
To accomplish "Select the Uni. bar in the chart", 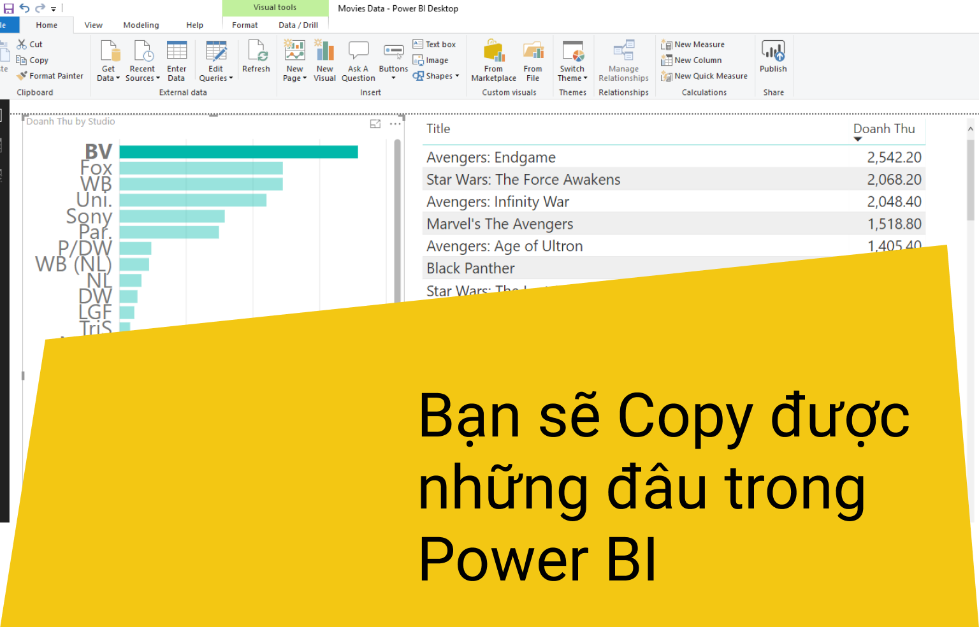I will (x=192, y=200).
